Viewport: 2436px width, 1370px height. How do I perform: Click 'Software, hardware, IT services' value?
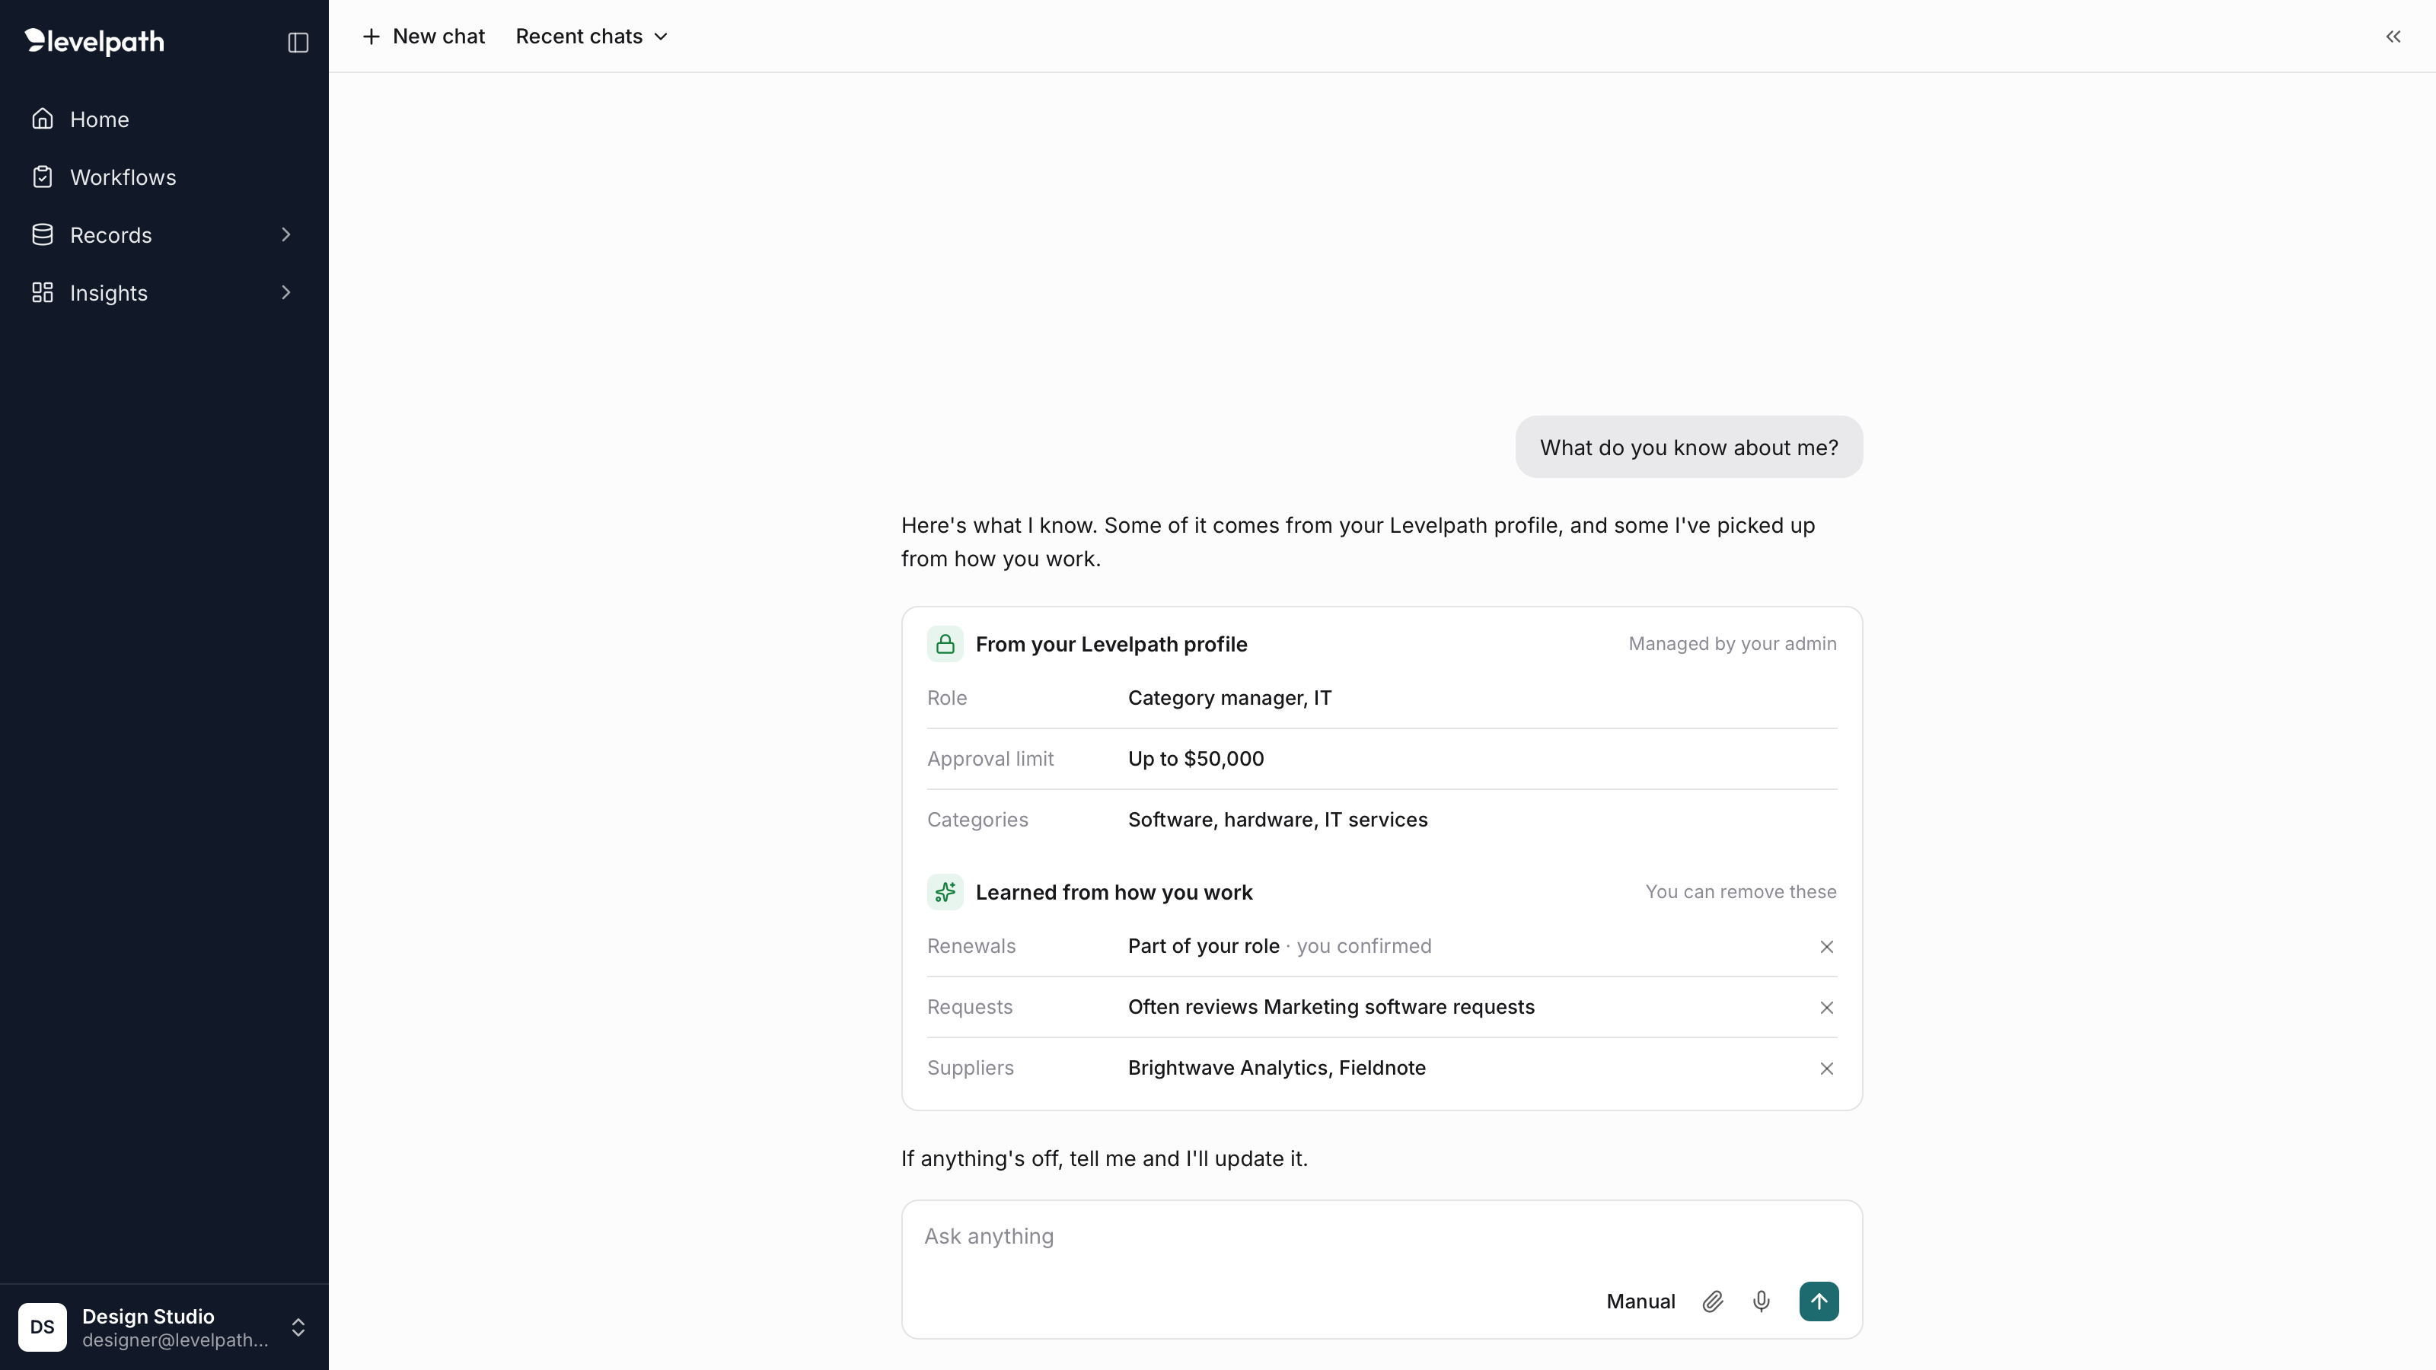click(1277, 820)
